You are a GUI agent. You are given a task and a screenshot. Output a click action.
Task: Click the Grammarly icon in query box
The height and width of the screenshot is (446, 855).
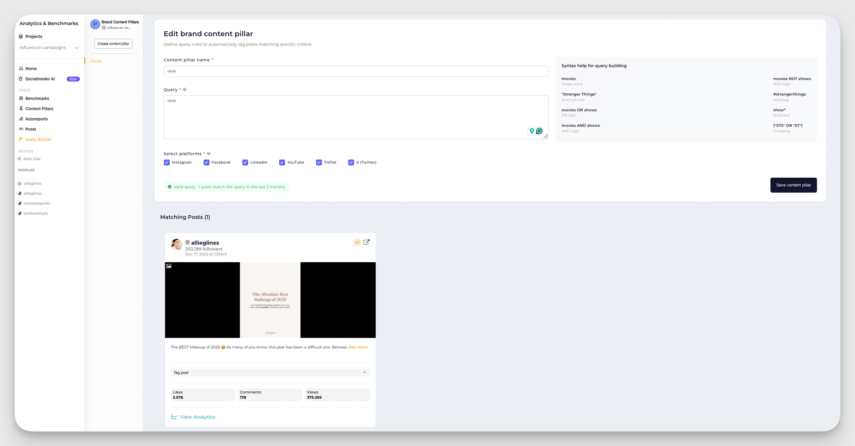click(539, 131)
